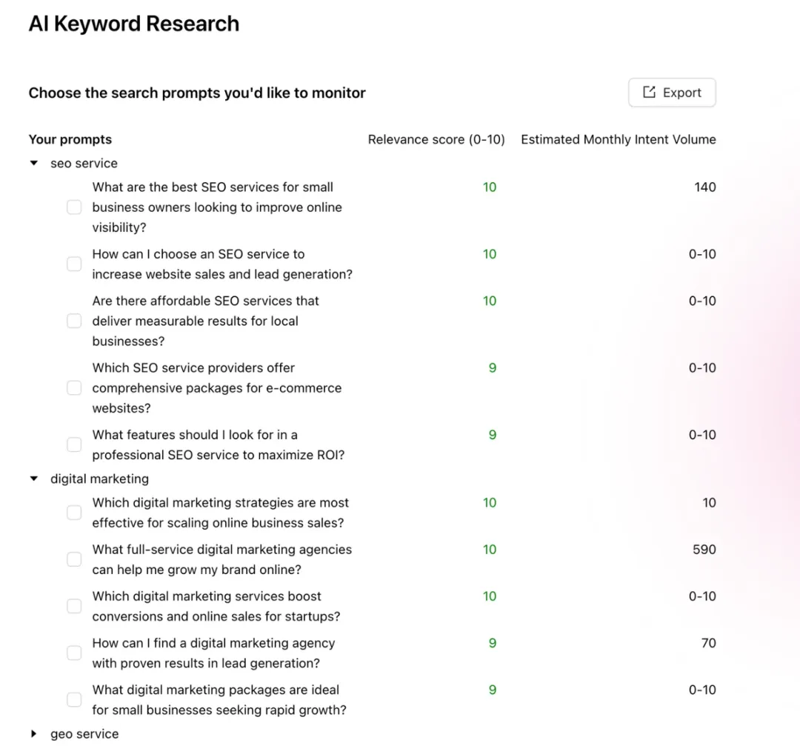Viewport: 800px width, 746px height.
Task: Check the small business rapid growth prompt
Action: coord(74,699)
